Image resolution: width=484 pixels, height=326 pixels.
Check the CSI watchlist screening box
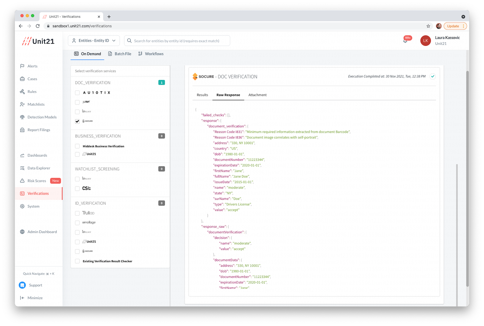(77, 189)
